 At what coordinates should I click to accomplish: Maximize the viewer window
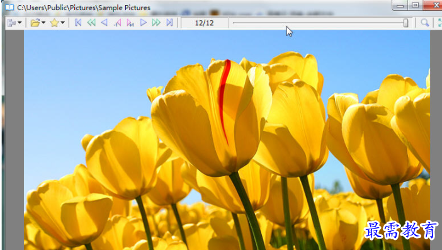[415, 6]
